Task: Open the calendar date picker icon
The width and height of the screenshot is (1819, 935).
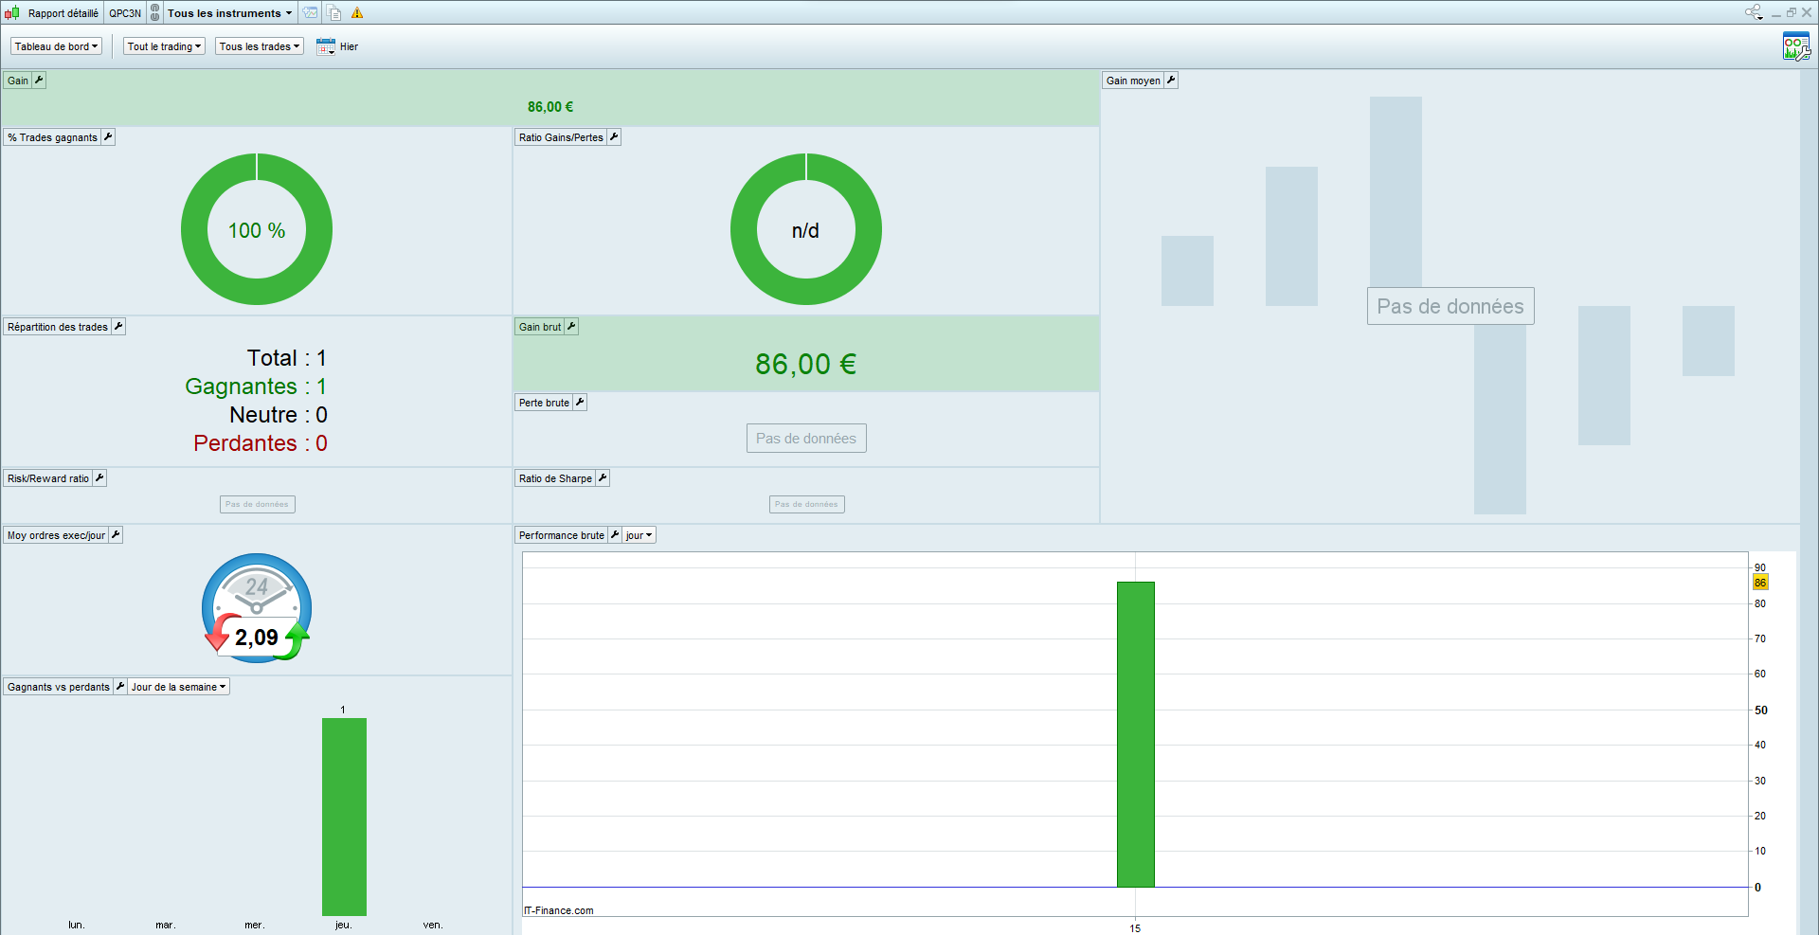Action: click(x=326, y=46)
